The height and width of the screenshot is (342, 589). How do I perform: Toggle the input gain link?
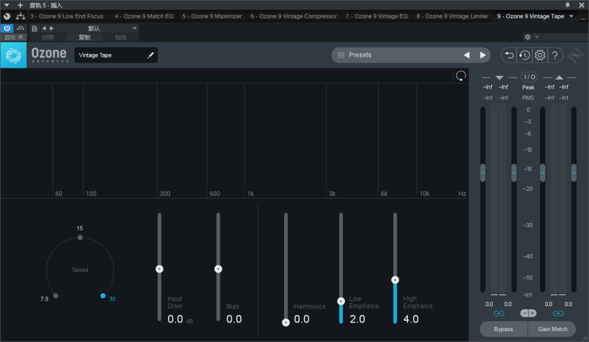click(499, 313)
